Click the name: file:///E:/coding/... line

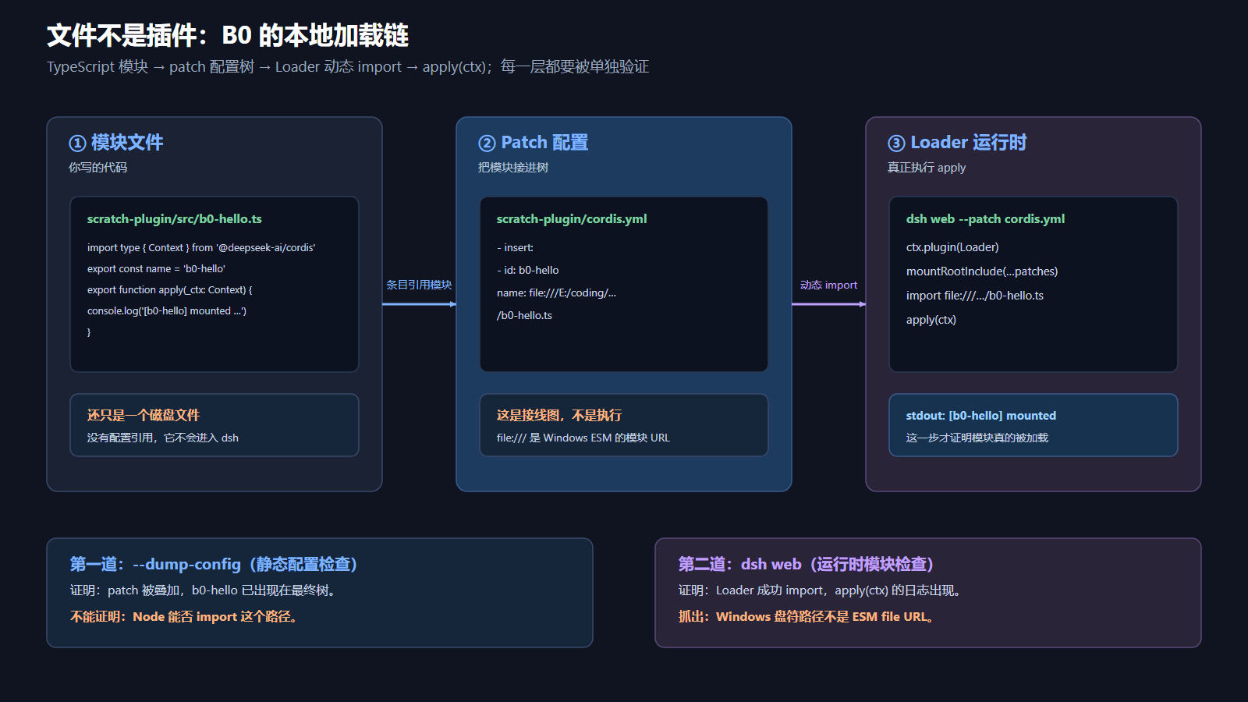(x=556, y=293)
